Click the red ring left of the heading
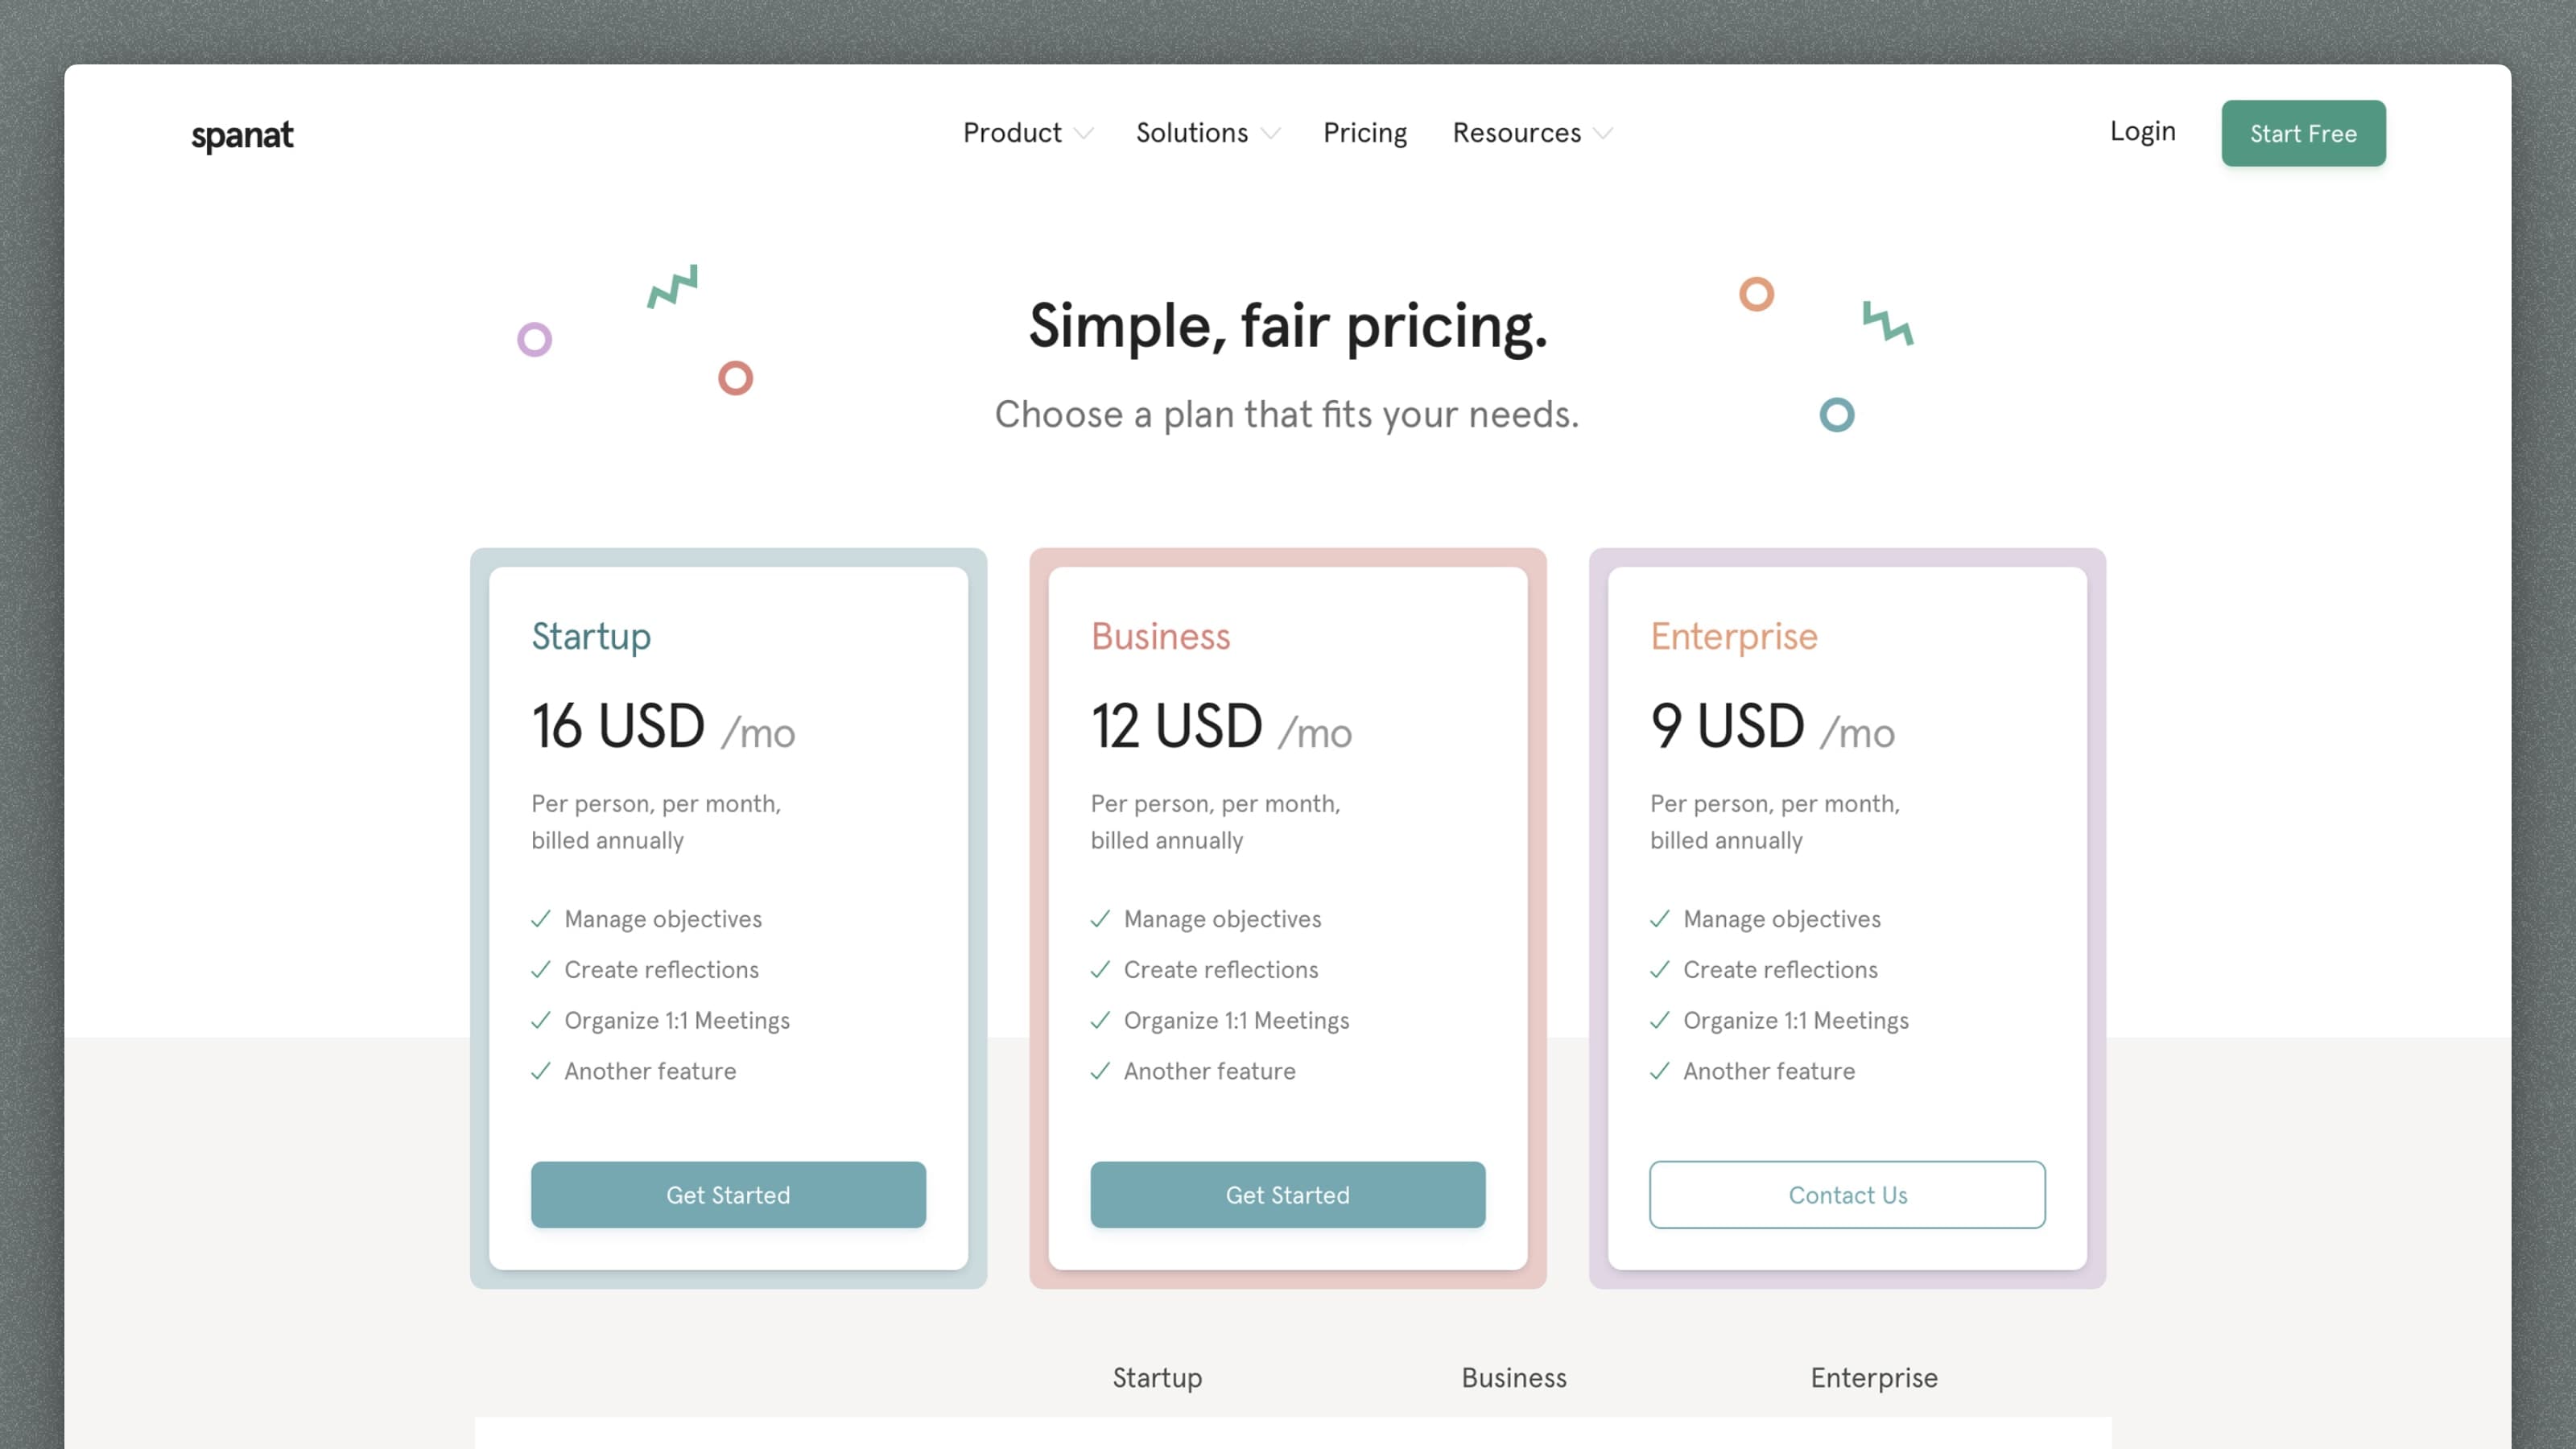The height and width of the screenshot is (1449, 2576). 735,378
